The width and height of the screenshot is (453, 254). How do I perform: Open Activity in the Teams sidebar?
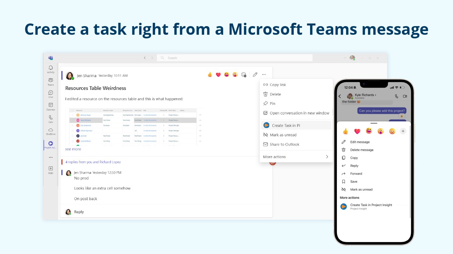(x=51, y=69)
